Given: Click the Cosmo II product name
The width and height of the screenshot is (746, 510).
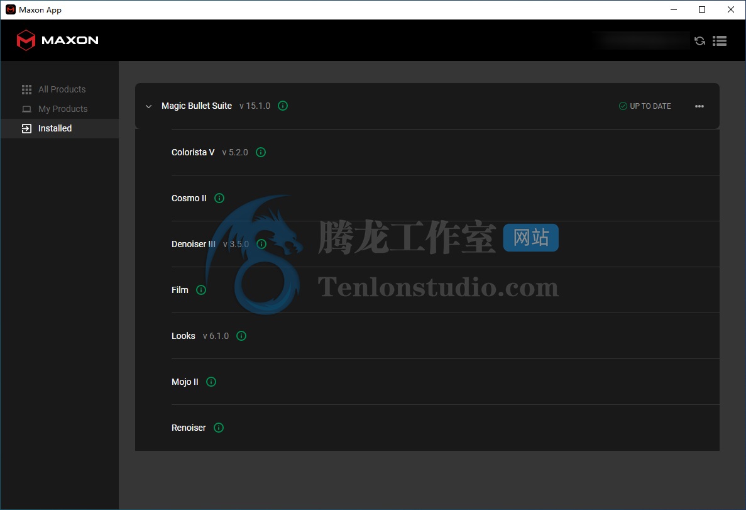Looking at the screenshot, I should coord(189,198).
